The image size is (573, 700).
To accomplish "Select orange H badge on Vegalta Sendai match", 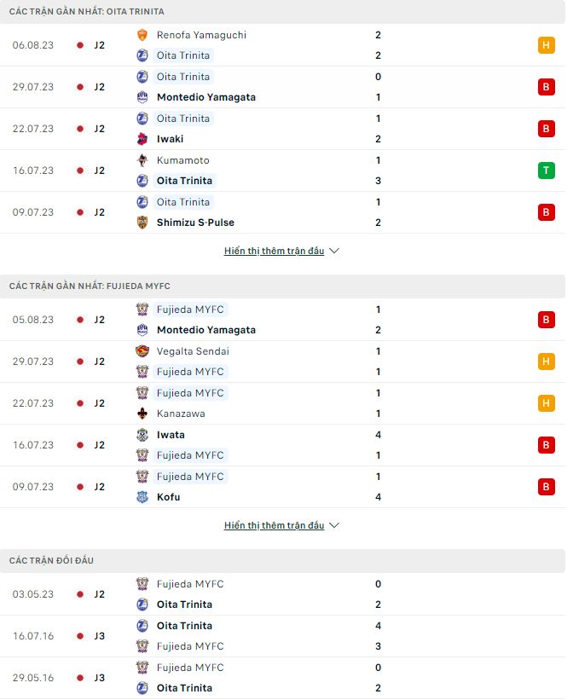I will click(546, 362).
